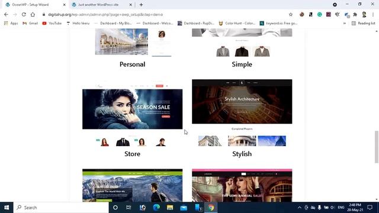Launch Microsoft Edge from the taskbar
Viewport: 379px width, 213px height.
156,208
